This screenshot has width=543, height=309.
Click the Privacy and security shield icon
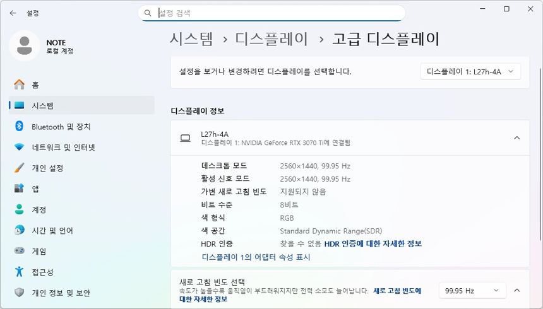[x=19, y=293]
